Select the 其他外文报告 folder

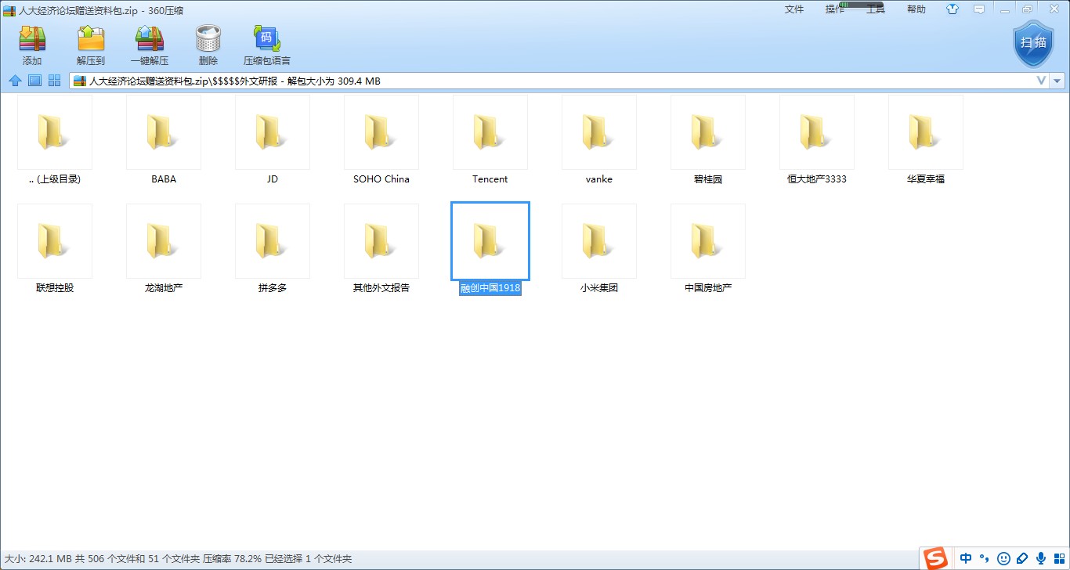coord(381,250)
